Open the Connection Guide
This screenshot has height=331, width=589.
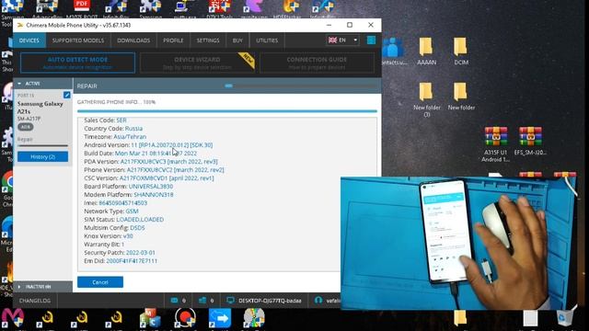coord(317,63)
